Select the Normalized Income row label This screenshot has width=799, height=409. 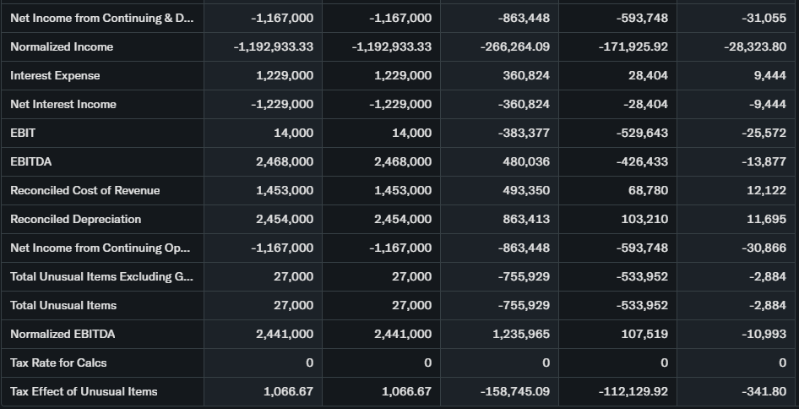tap(61, 46)
